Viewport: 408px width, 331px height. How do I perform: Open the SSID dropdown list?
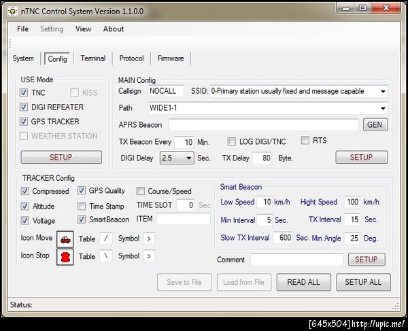click(x=383, y=92)
